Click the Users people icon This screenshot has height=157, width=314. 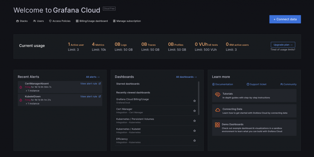coord(34,21)
